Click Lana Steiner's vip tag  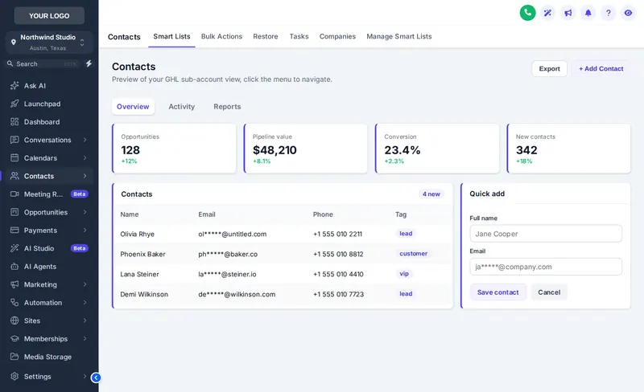(x=404, y=274)
